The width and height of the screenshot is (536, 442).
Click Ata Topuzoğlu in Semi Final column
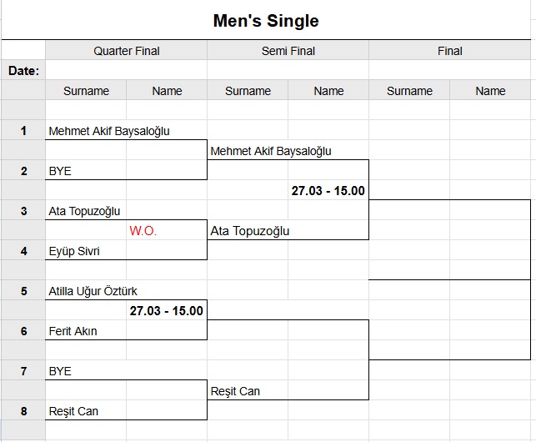coord(250,231)
